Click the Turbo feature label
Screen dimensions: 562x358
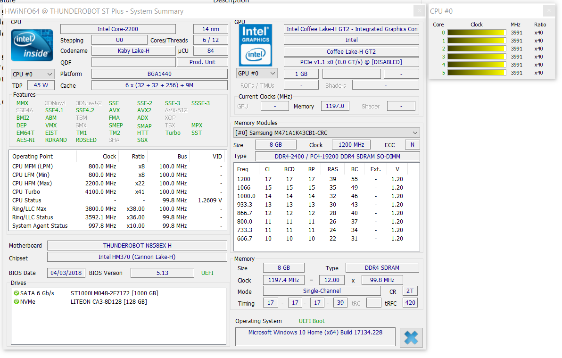coord(173,133)
